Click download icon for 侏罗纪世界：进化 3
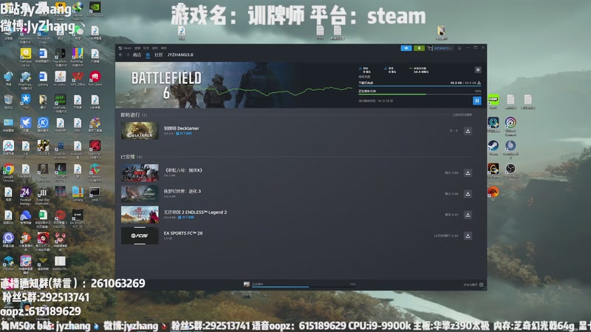This screenshot has width=591, height=332. tap(468, 194)
